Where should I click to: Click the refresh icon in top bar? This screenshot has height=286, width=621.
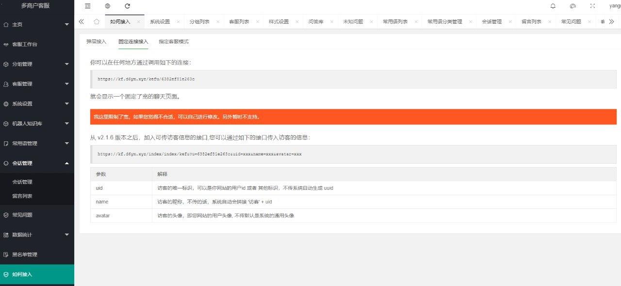click(128, 6)
